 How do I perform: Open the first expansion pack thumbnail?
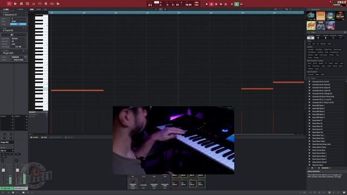click(x=311, y=16)
